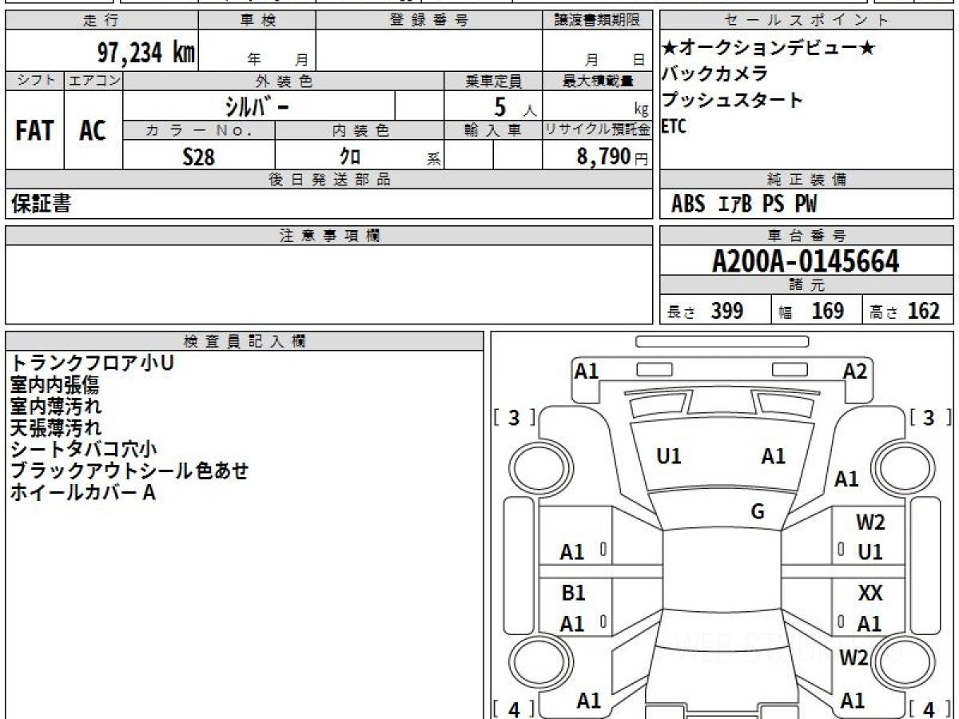This screenshot has width=959, height=719.
Task: Click the W2 mark below the XX door
Action: [854, 657]
